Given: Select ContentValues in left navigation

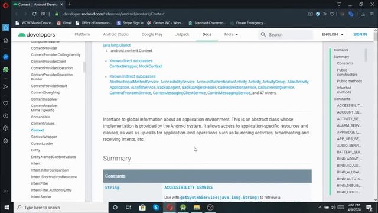Looking at the screenshot, I should [x=43, y=124].
